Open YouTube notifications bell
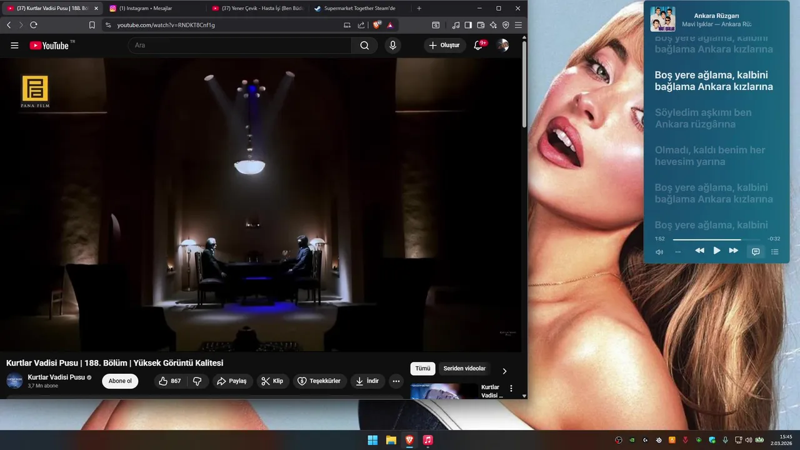Viewport: 800px width, 450px height. (478, 45)
